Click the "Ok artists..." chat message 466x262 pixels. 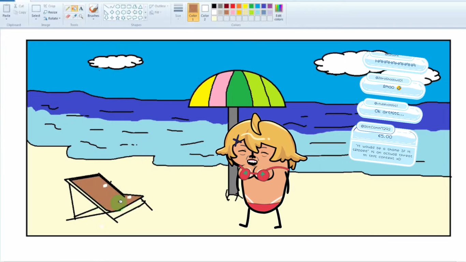click(389, 113)
